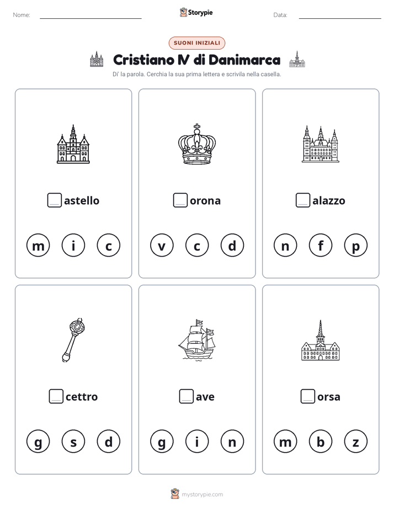Click the crown picture above 'orona'

tap(197, 144)
